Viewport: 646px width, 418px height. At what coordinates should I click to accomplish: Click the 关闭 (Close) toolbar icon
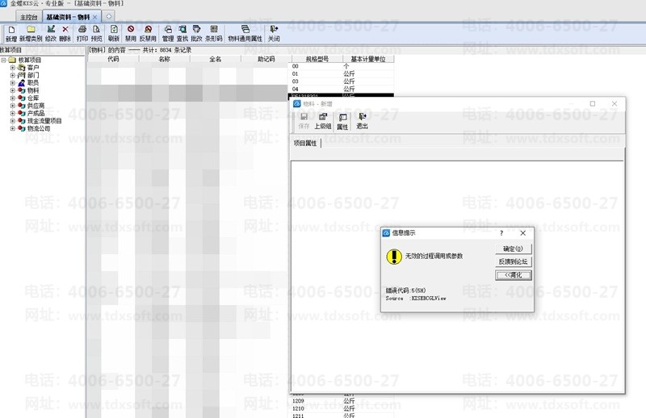274,29
